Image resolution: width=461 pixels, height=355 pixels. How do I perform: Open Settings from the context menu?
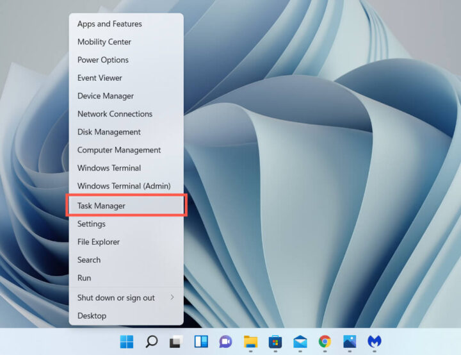tap(126, 224)
